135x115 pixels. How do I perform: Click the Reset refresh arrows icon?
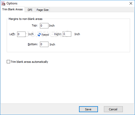[39, 35]
